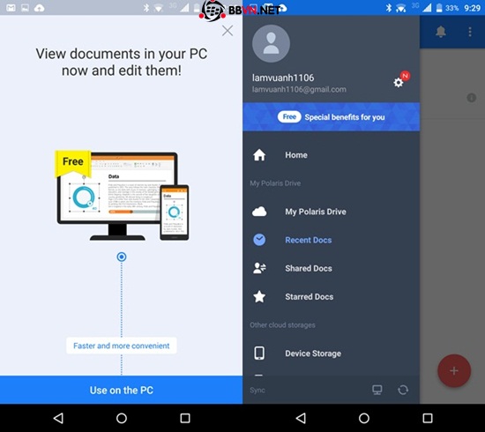The image size is (485, 432).
Task: Tap the View documents in your PC heading
Action: [122, 62]
